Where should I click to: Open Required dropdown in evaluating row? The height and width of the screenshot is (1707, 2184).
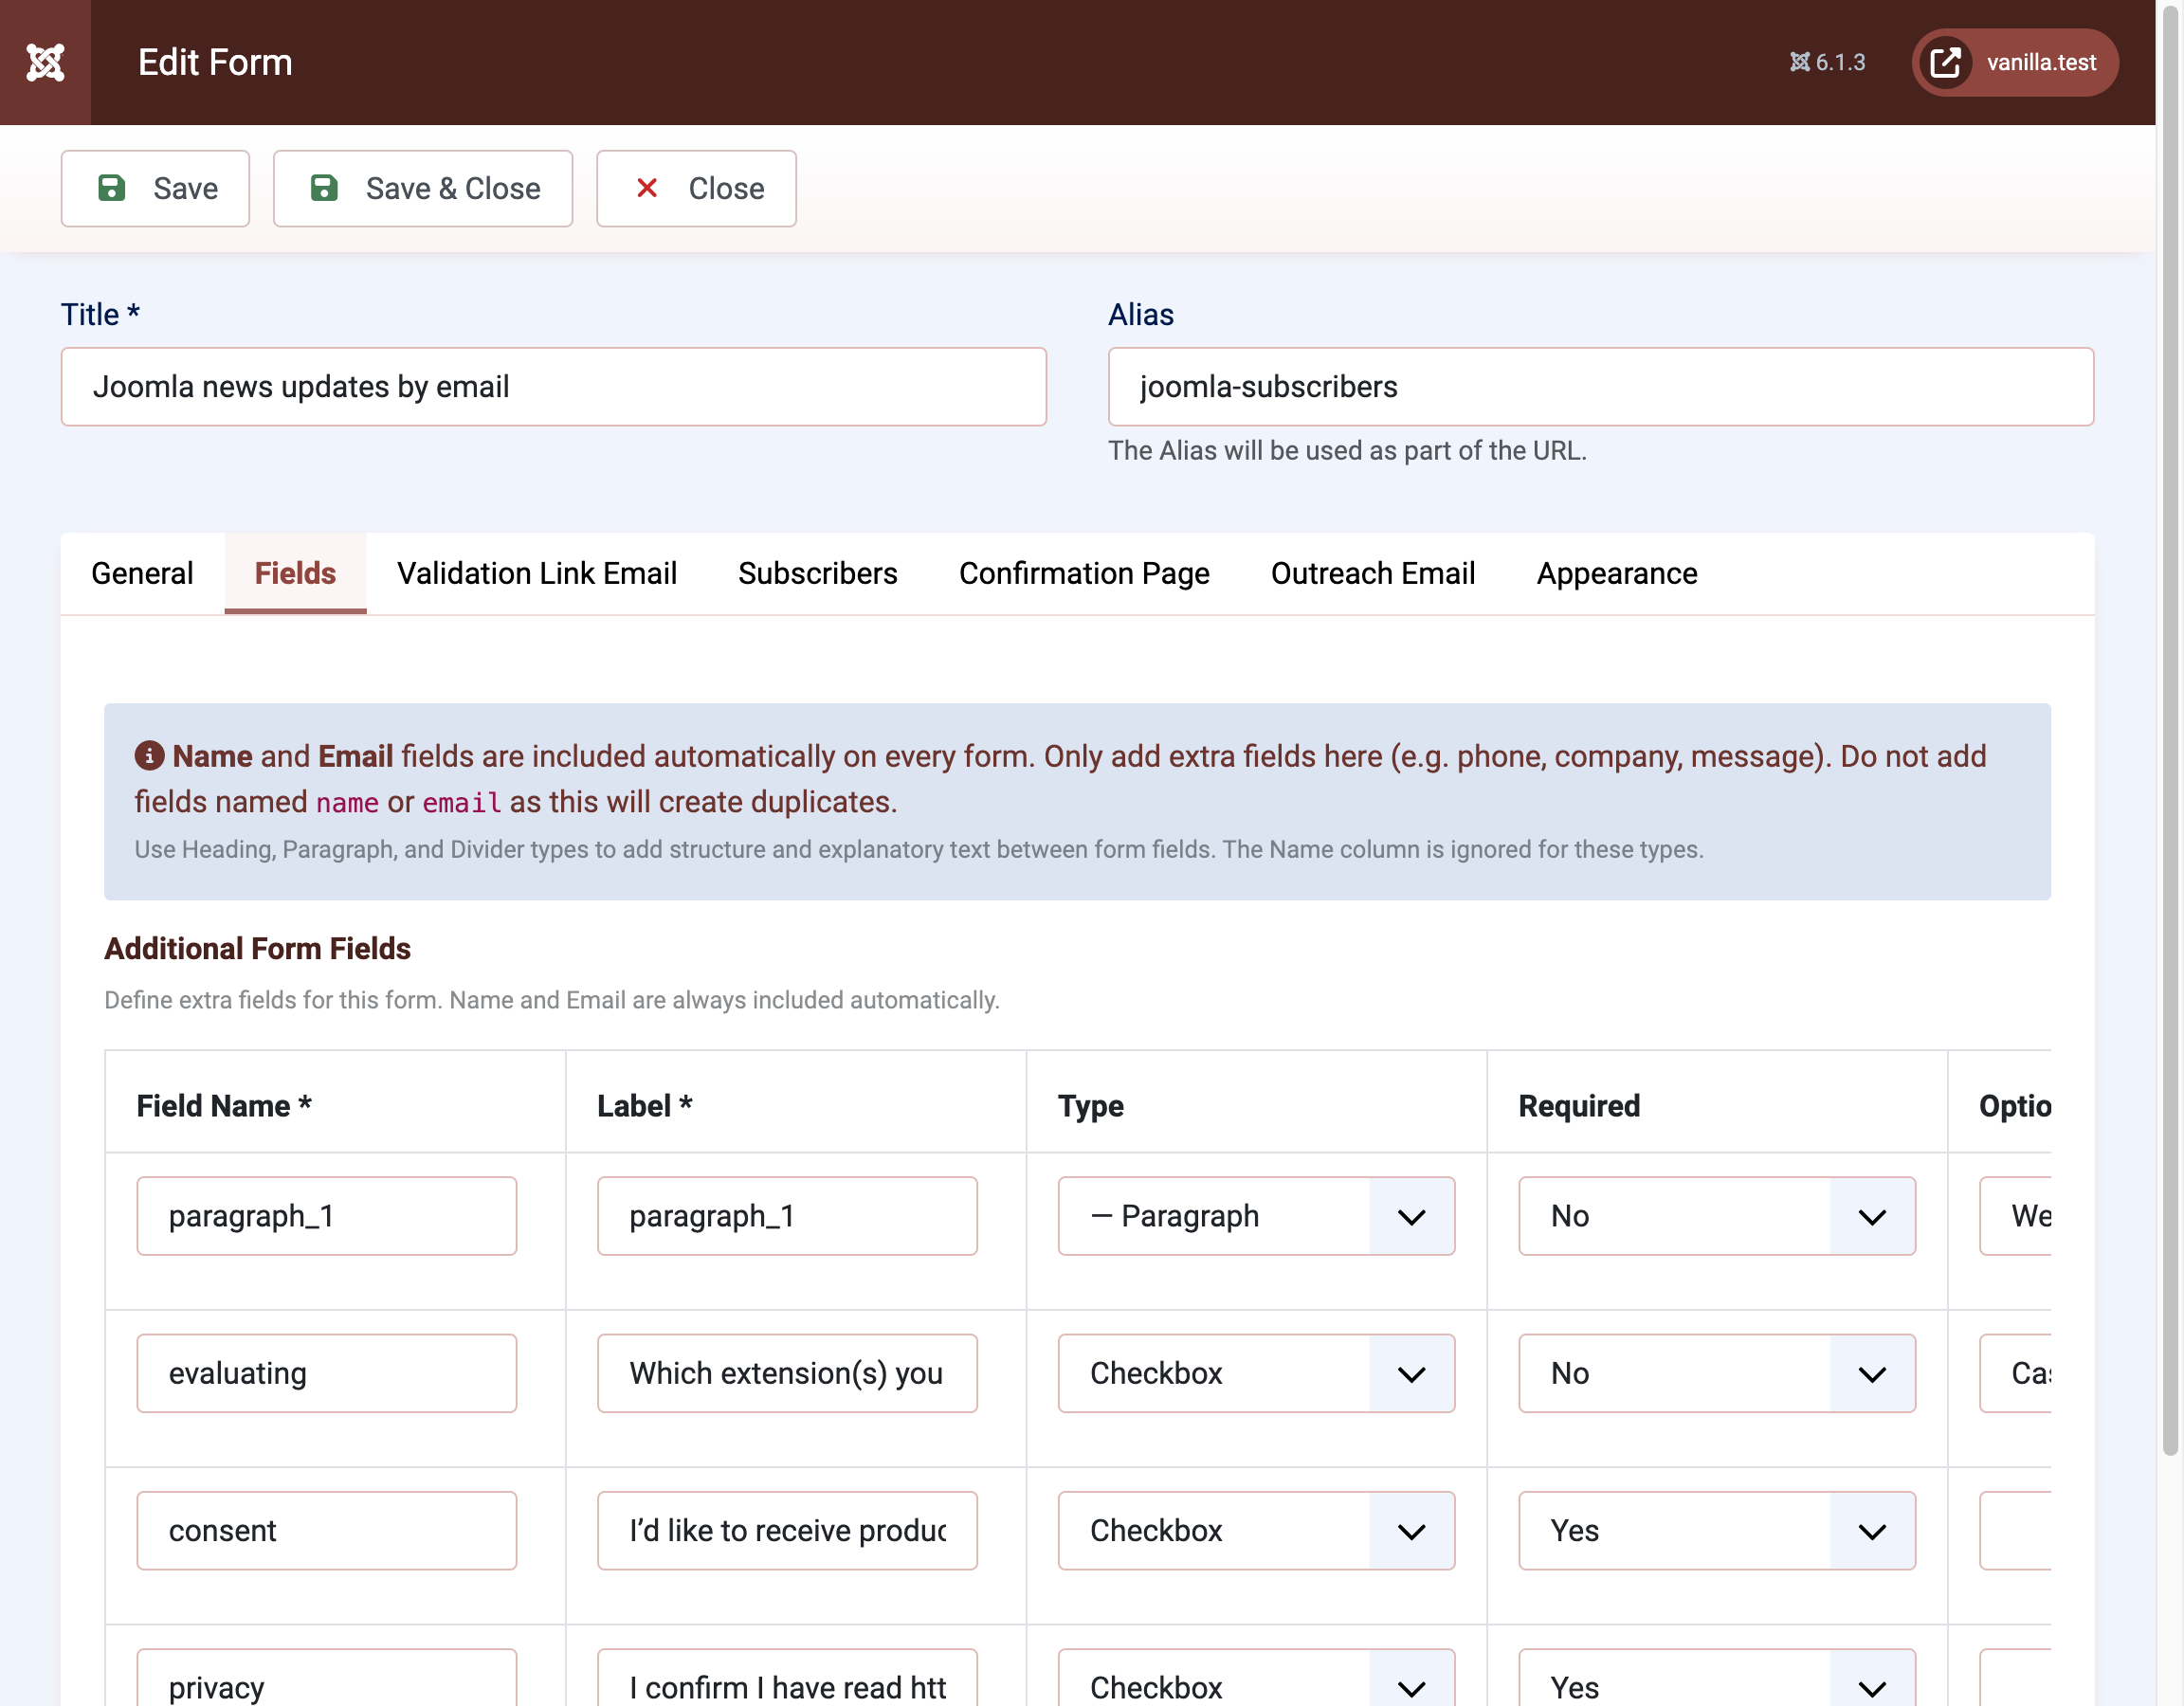point(1717,1373)
